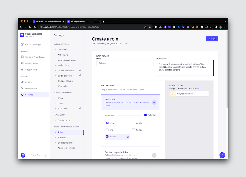Image resolution: width=246 pixels, height=177 pixels.
Task: Collapse the Restaurant permissions panel
Action: pyautogui.click(x=154, y=102)
